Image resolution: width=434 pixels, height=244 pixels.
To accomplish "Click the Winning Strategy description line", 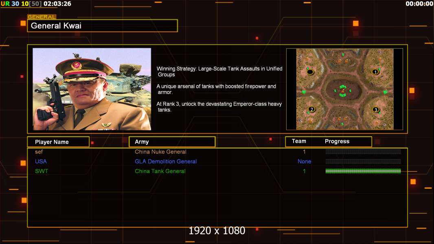I will pos(219,72).
